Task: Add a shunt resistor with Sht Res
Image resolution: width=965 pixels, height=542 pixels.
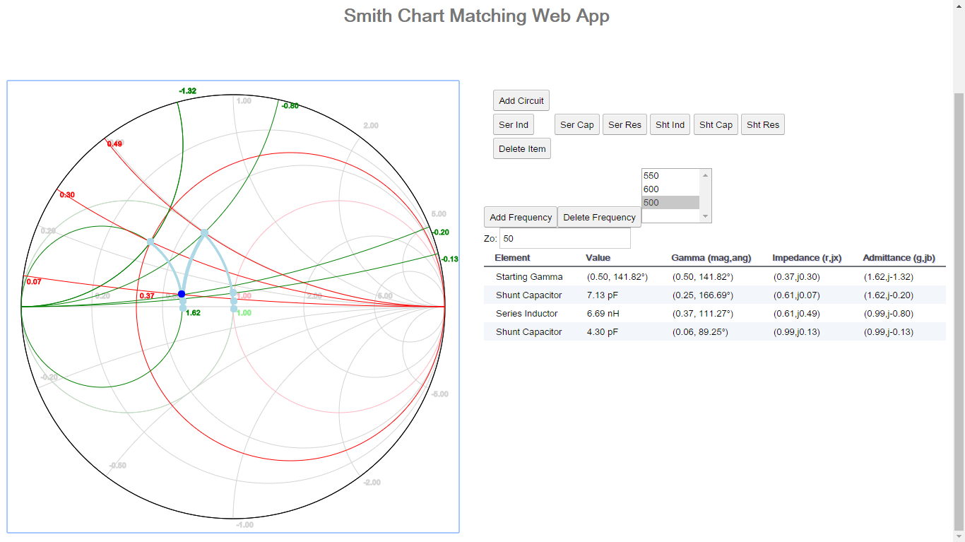Action: tap(763, 124)
